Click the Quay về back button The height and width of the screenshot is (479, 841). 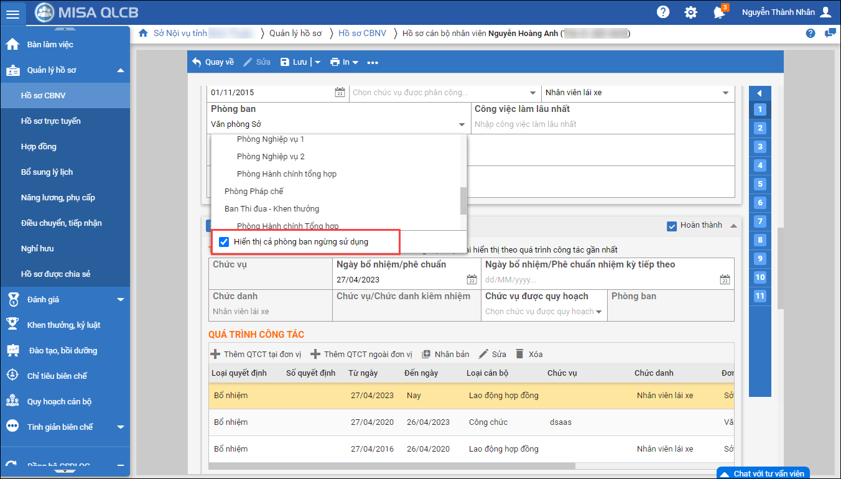[x=213, y=62]
